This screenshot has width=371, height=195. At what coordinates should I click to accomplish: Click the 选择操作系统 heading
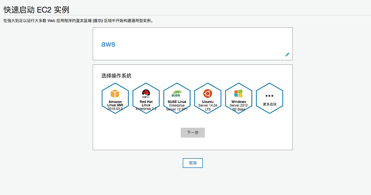[x=116, y=76]
